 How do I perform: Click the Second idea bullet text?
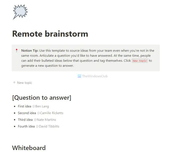tap(27, 113)
